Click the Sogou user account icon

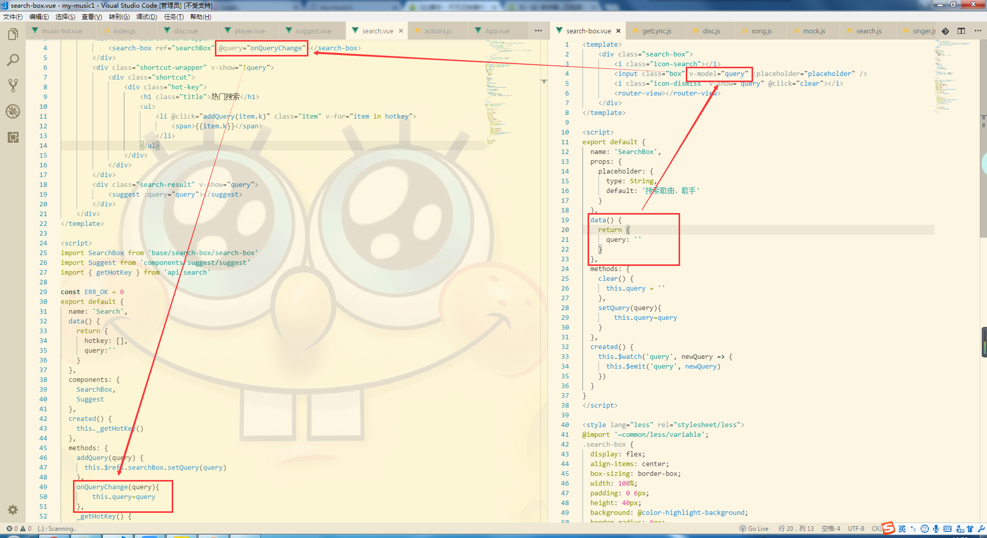(x=959, y=529)
